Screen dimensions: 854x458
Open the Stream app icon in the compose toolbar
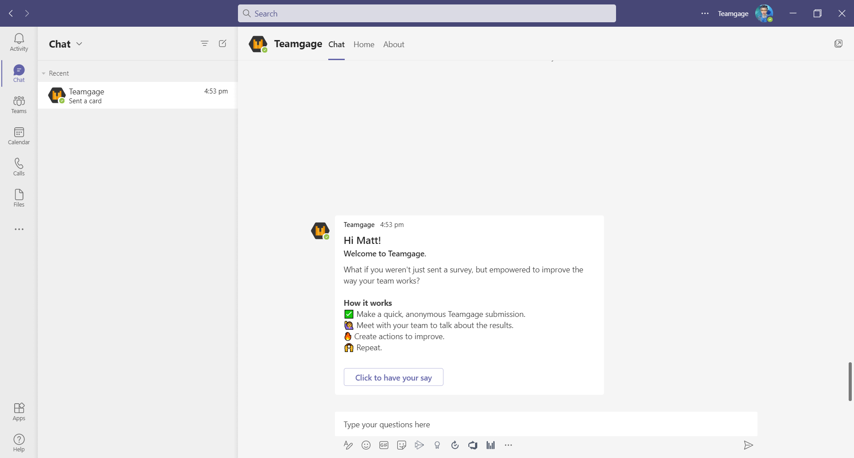419,445
